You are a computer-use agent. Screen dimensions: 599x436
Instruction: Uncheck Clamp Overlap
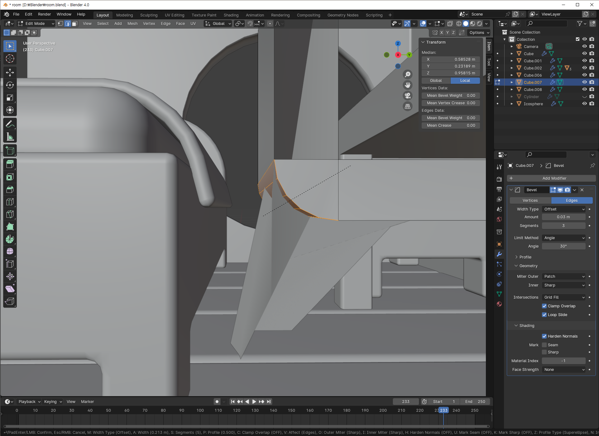pos(544,306)
